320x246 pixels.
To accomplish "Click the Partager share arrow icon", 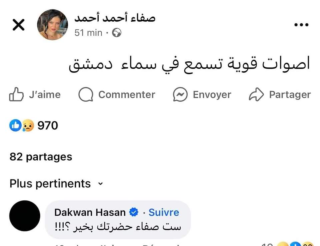I will click(256, 95).
